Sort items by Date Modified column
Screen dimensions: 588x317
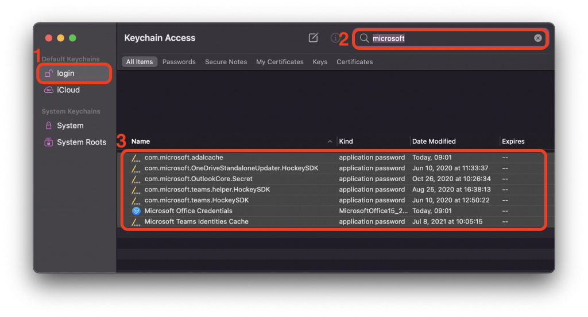[x=434, y=142]
